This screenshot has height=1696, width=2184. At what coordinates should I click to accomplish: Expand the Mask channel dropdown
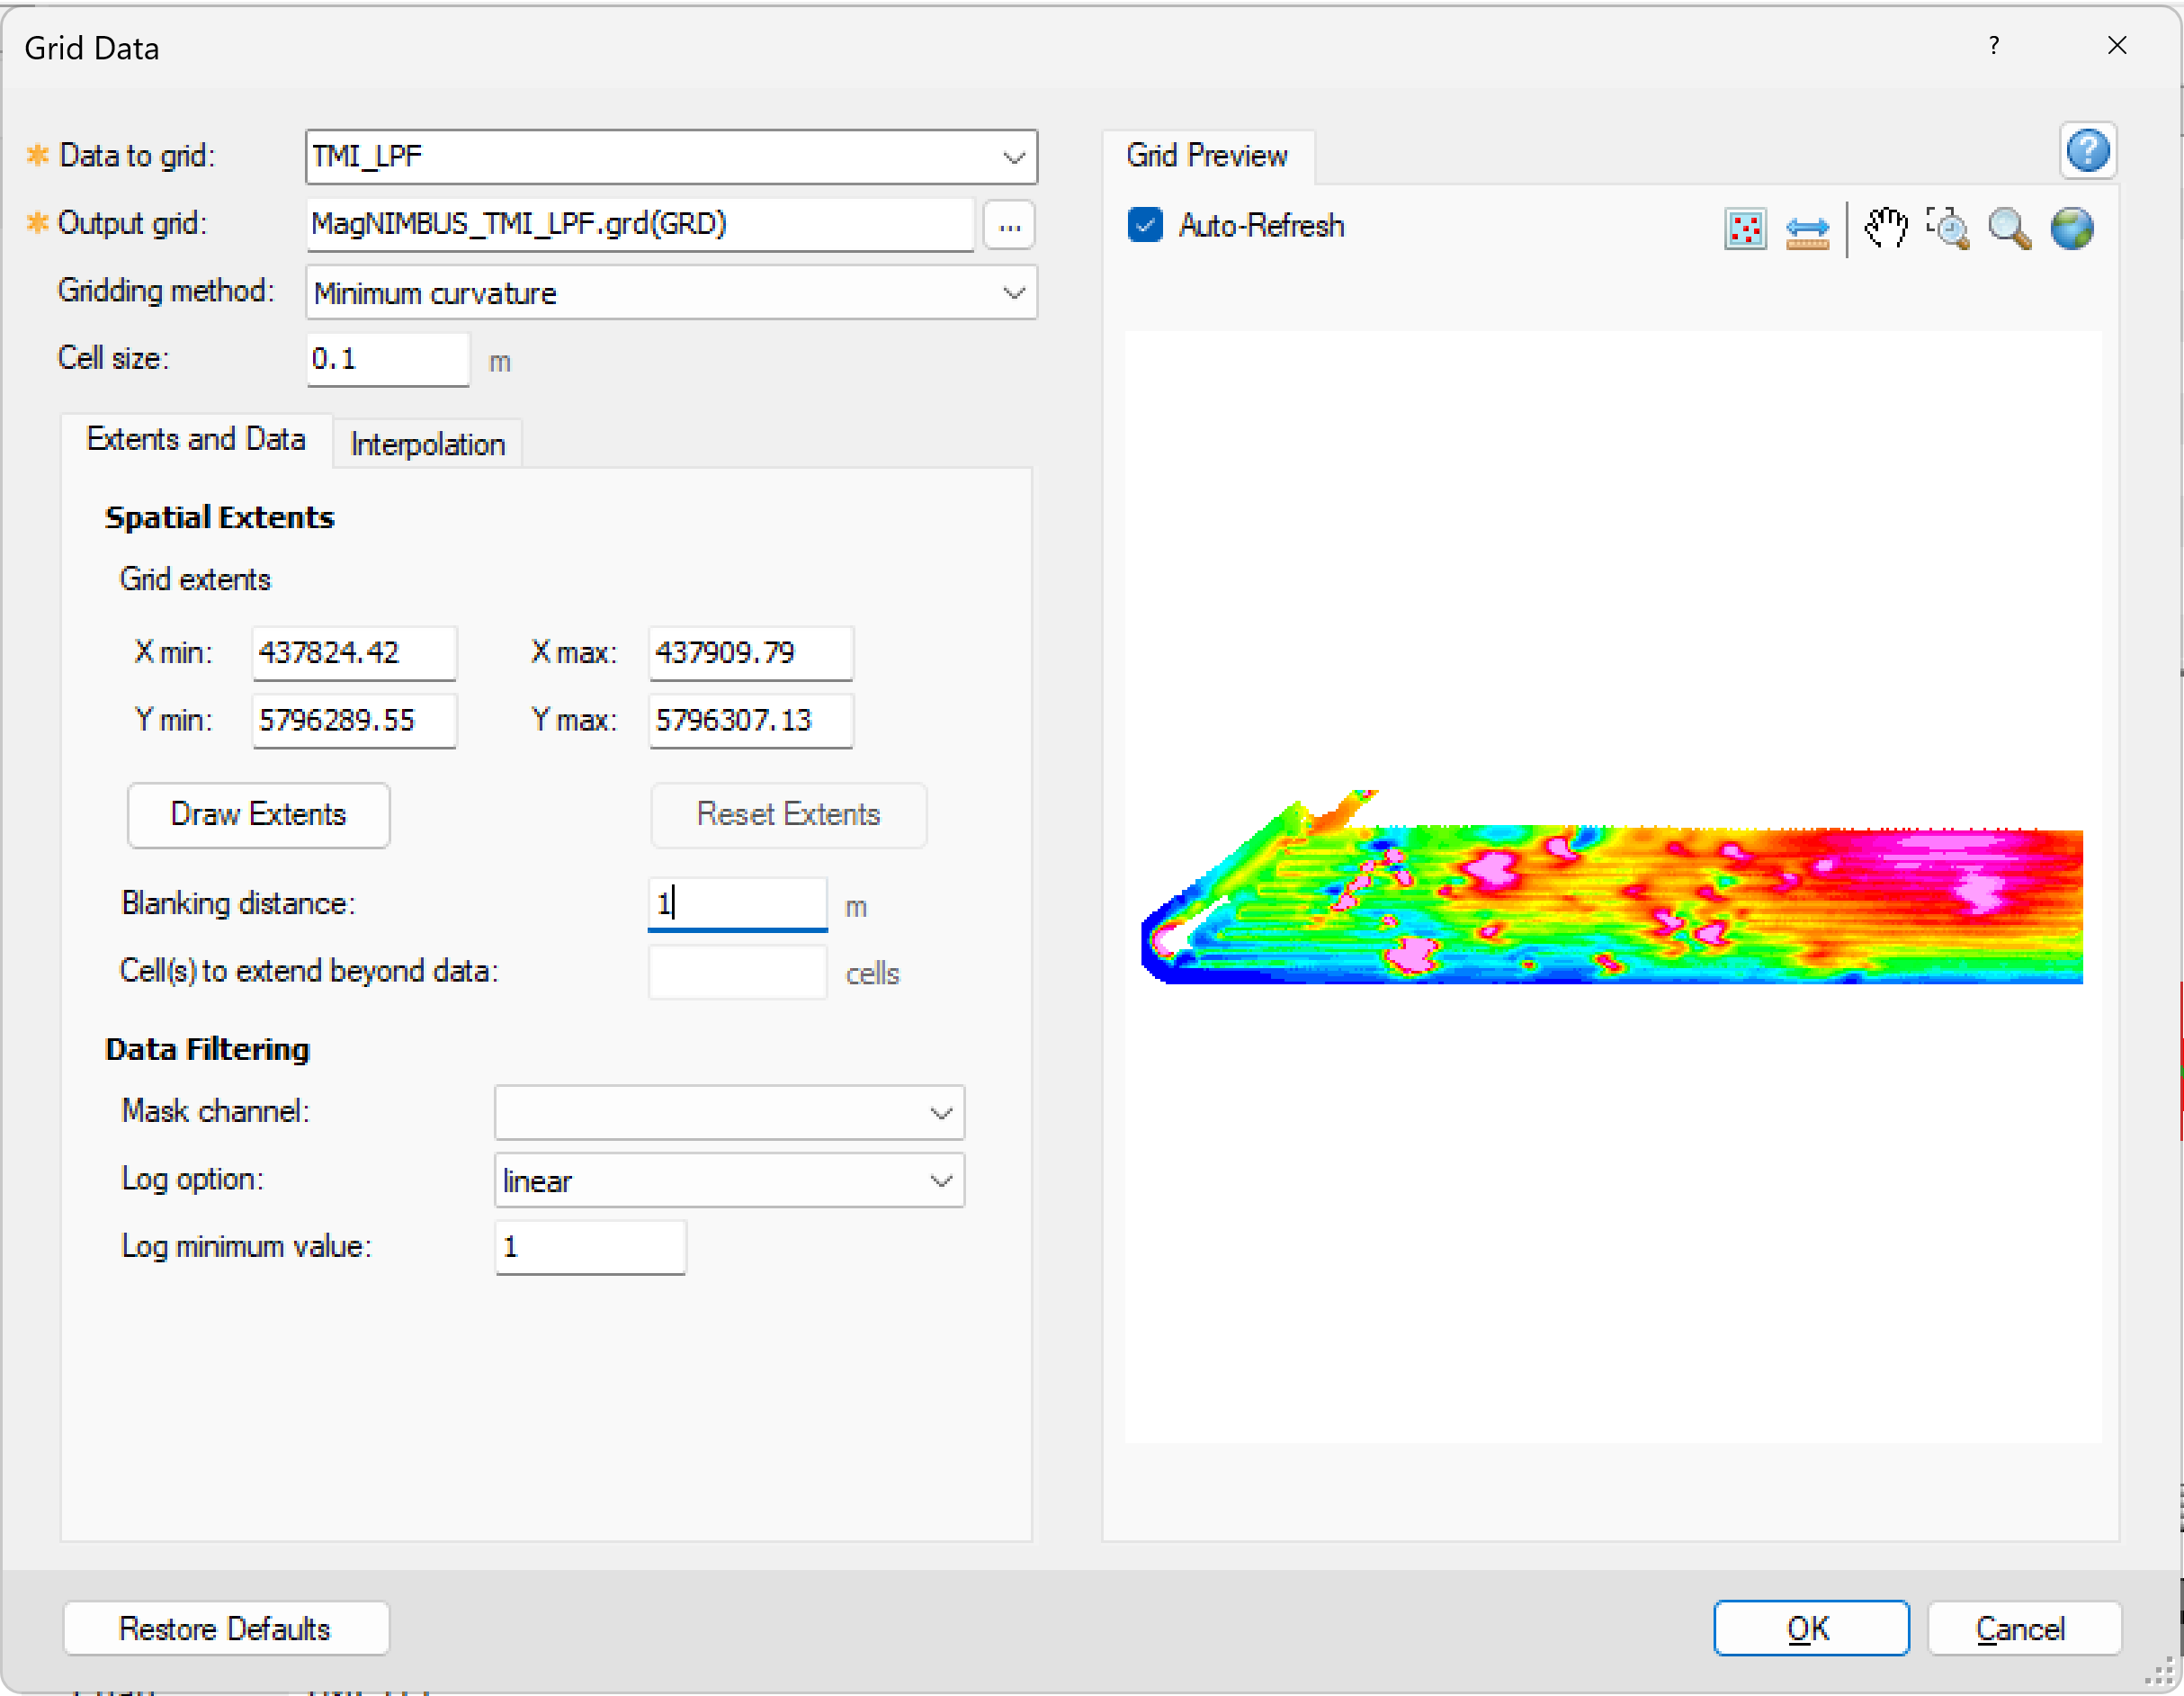point(940,1112)
